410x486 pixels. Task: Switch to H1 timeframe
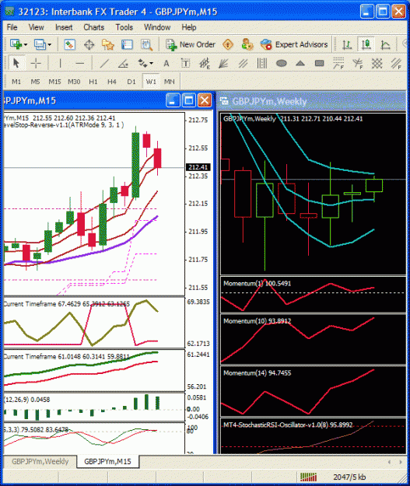[x=93, y=82]
